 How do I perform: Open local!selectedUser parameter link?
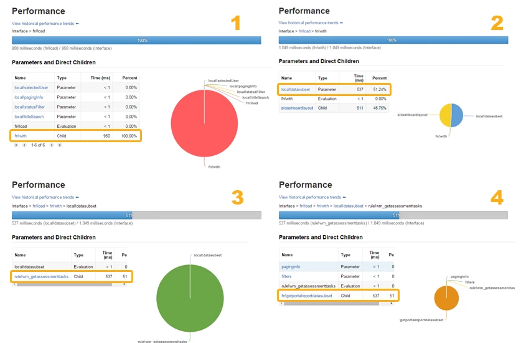(x=31, y=87)
